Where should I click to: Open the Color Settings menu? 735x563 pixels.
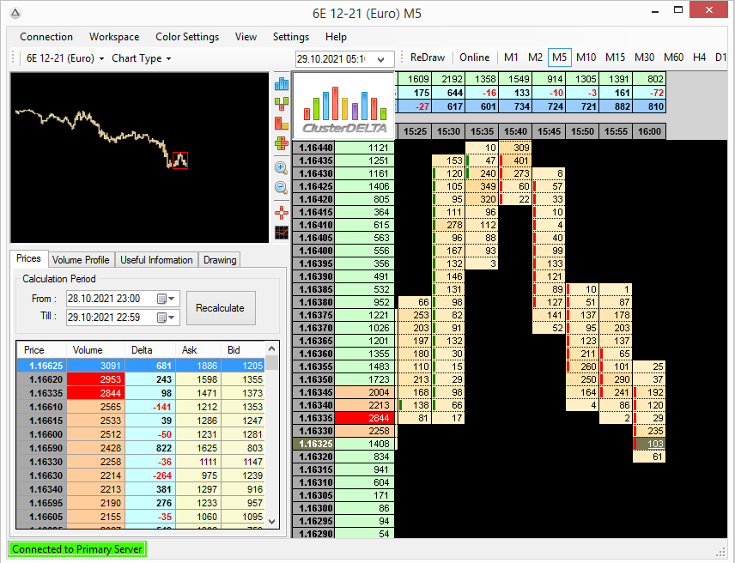pos(187,37)
